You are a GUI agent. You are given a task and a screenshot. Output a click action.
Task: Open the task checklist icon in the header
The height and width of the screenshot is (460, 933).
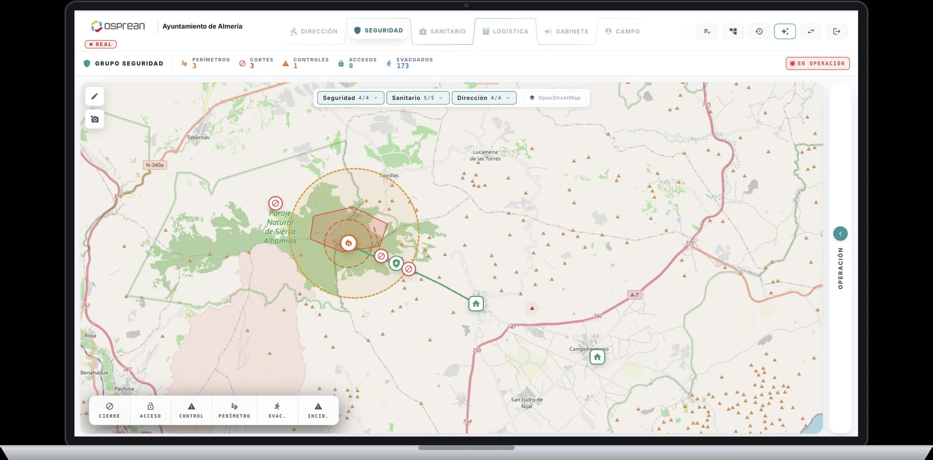click(707, 31)
